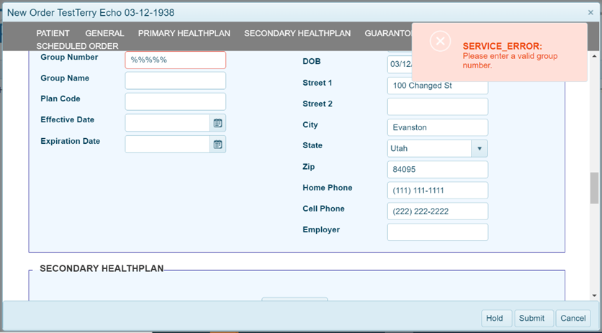The image size is (602, 333).
Task: Jump to the SECONDARY HEALTHPLAN tab
Action: pos(297,33)
